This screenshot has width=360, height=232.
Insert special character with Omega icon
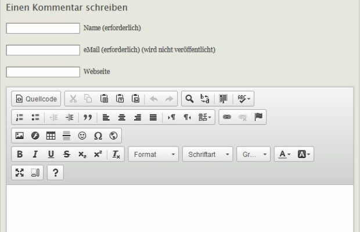pos(98,135)
